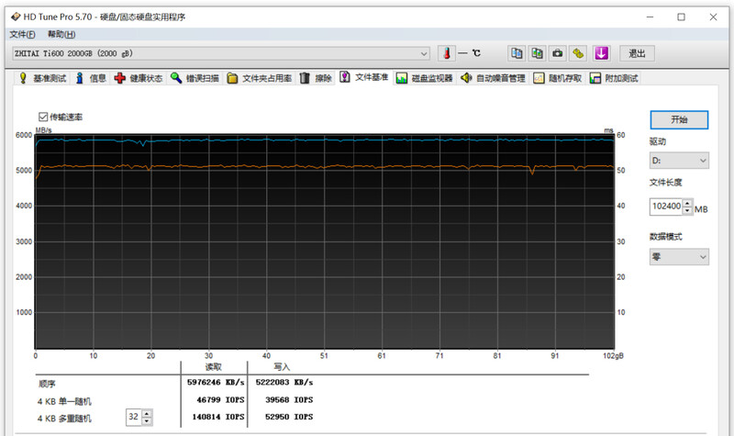Uncheck the 传输速率 checkbox
Image resolution: width=734 pixels, height=436 pixels.
click(x=43, y=117)
